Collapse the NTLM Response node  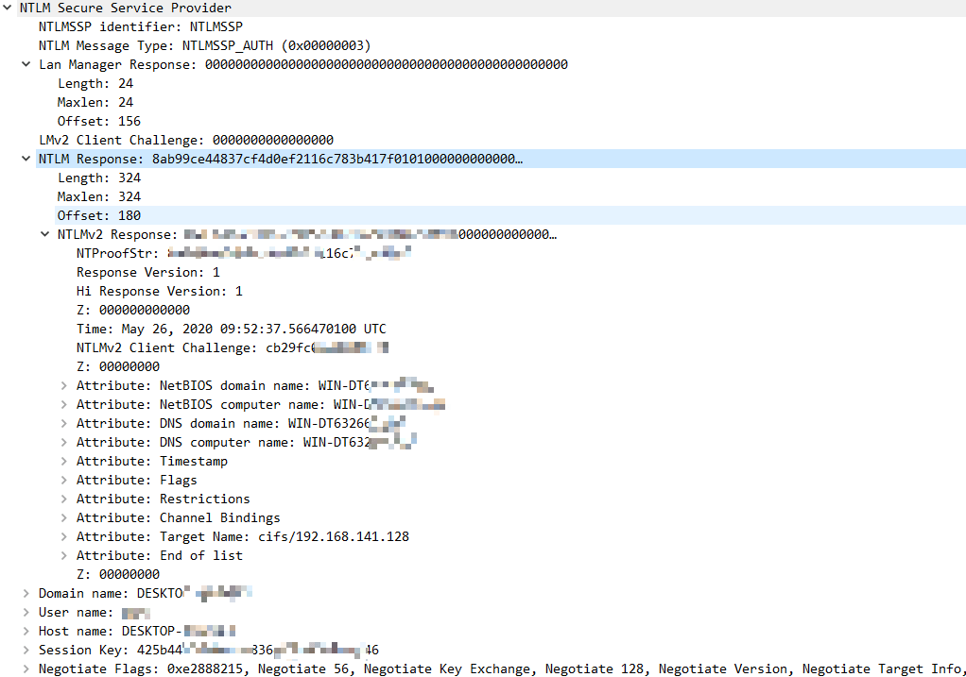26,159
